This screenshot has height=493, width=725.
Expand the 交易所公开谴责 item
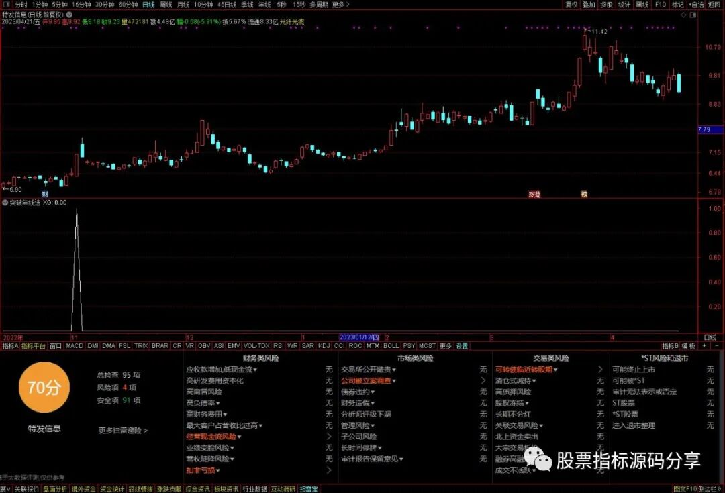point(369,370)
